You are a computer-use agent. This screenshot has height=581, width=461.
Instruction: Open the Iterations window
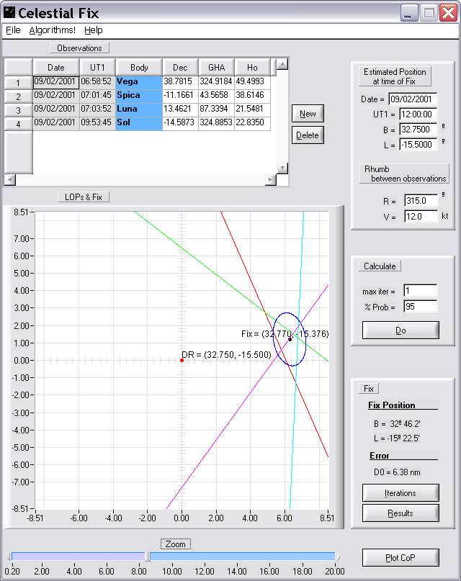coord(400,493)
